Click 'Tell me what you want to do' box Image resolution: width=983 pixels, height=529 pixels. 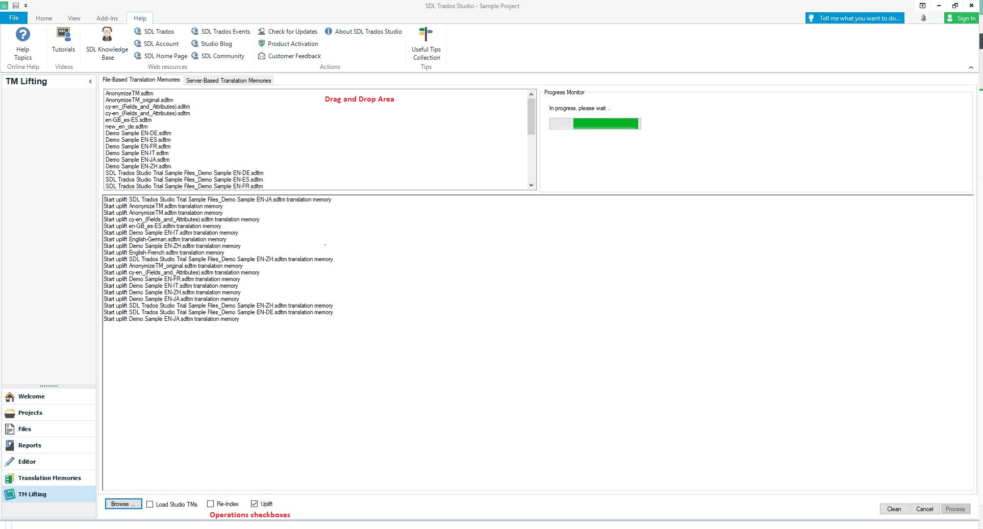point(855,18)
